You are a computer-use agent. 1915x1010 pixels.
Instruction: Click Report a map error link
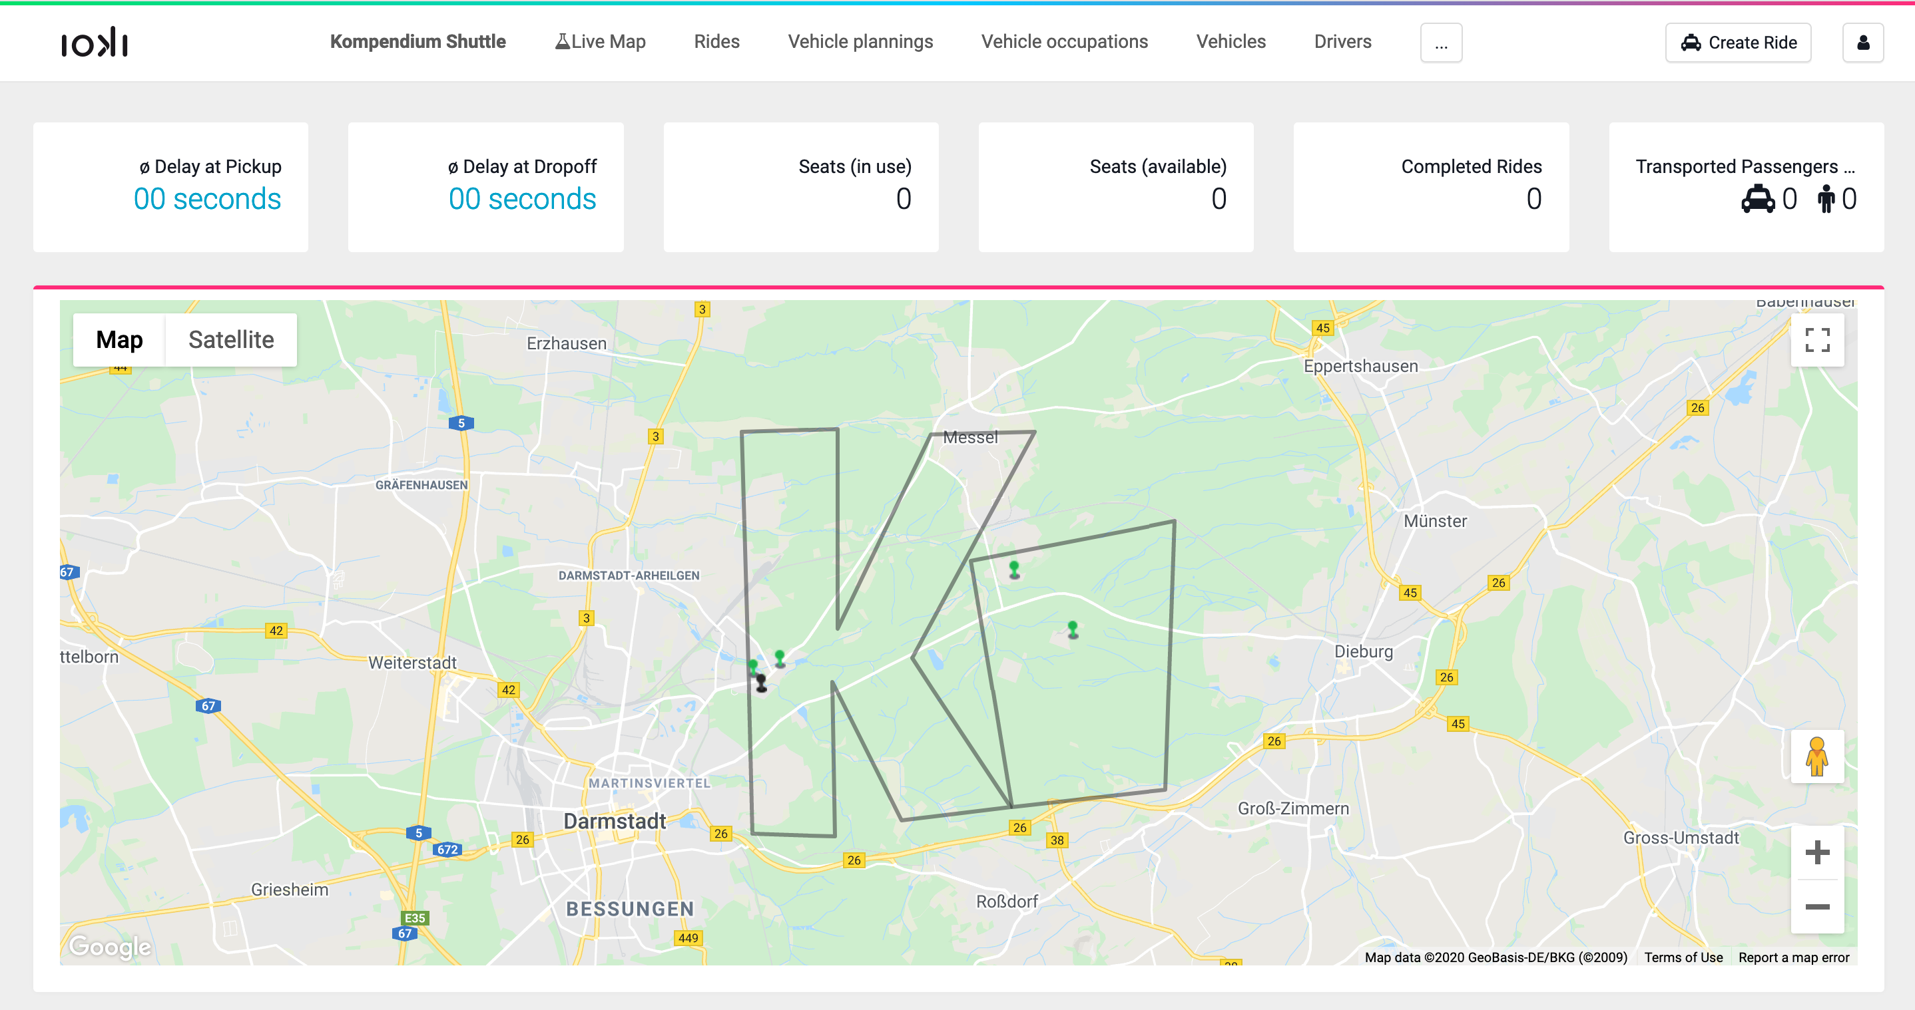1793,957
